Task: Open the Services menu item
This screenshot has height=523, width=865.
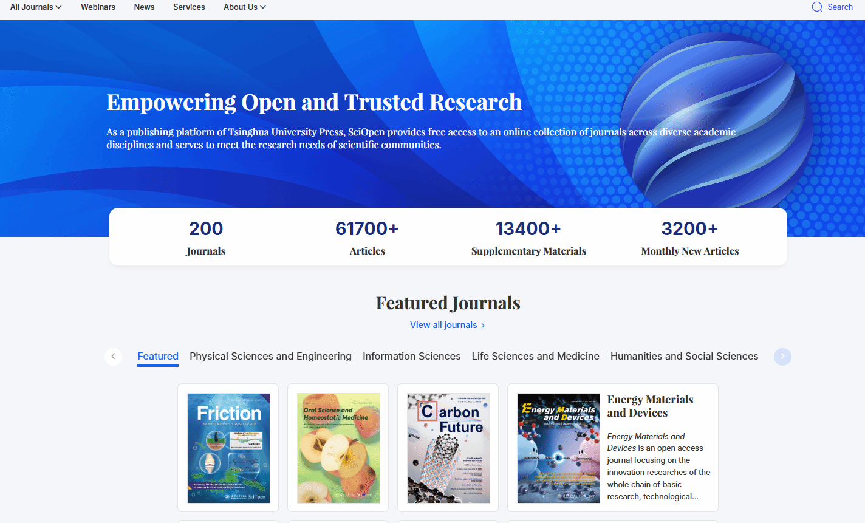Action: (x=189, y=7)
